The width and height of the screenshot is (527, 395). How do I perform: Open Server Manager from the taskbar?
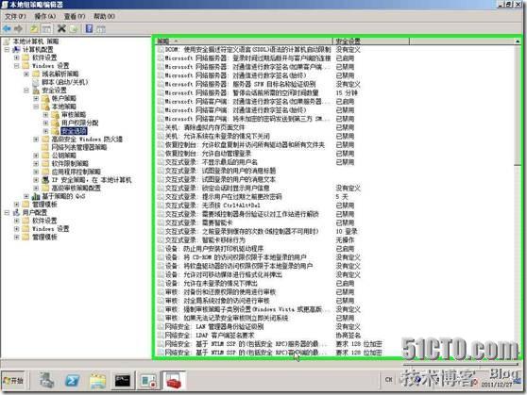46,381
